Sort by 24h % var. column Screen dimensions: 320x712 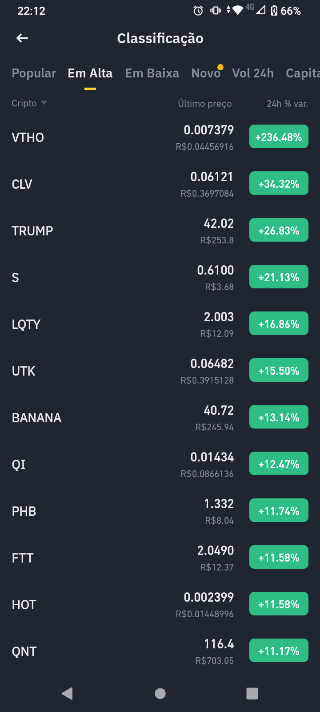[287, 104]
